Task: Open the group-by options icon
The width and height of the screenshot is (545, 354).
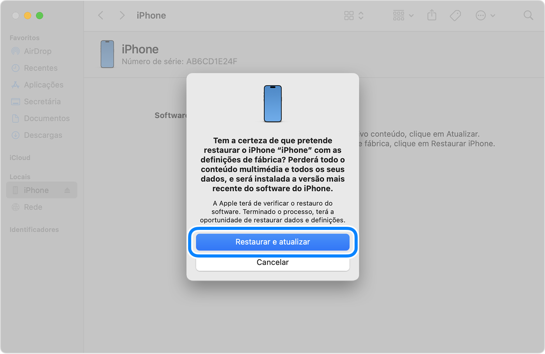Action: [399, 16]
